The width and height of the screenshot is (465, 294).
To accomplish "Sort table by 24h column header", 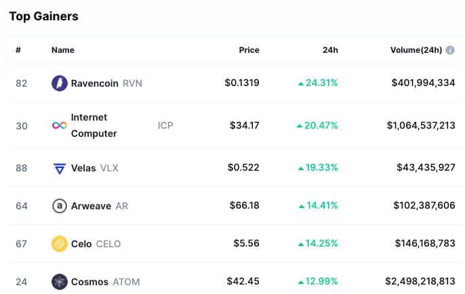I will pyautogui.click(x=330, y=50).
